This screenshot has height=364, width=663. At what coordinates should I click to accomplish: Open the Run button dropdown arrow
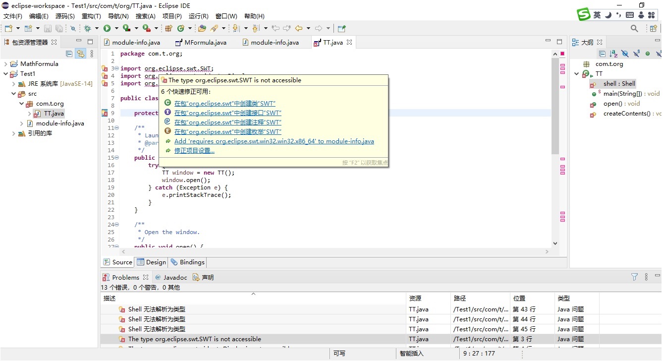(117, 28)
